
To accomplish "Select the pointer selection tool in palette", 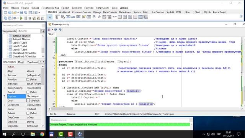I will [50, 17].
